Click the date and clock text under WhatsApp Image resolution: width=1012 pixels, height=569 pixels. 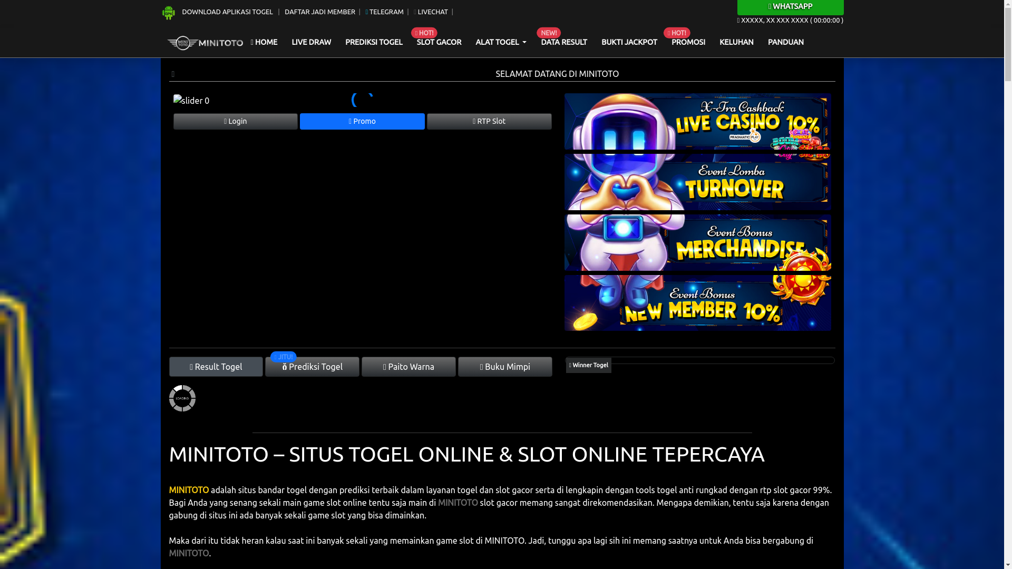[790, 21]
